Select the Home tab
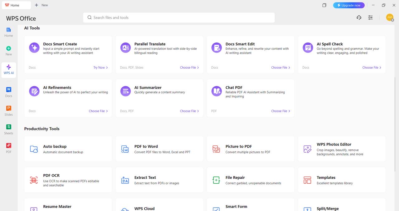This screenshot has height=211, width=399. pyautogui.click(x=16, y=5)
